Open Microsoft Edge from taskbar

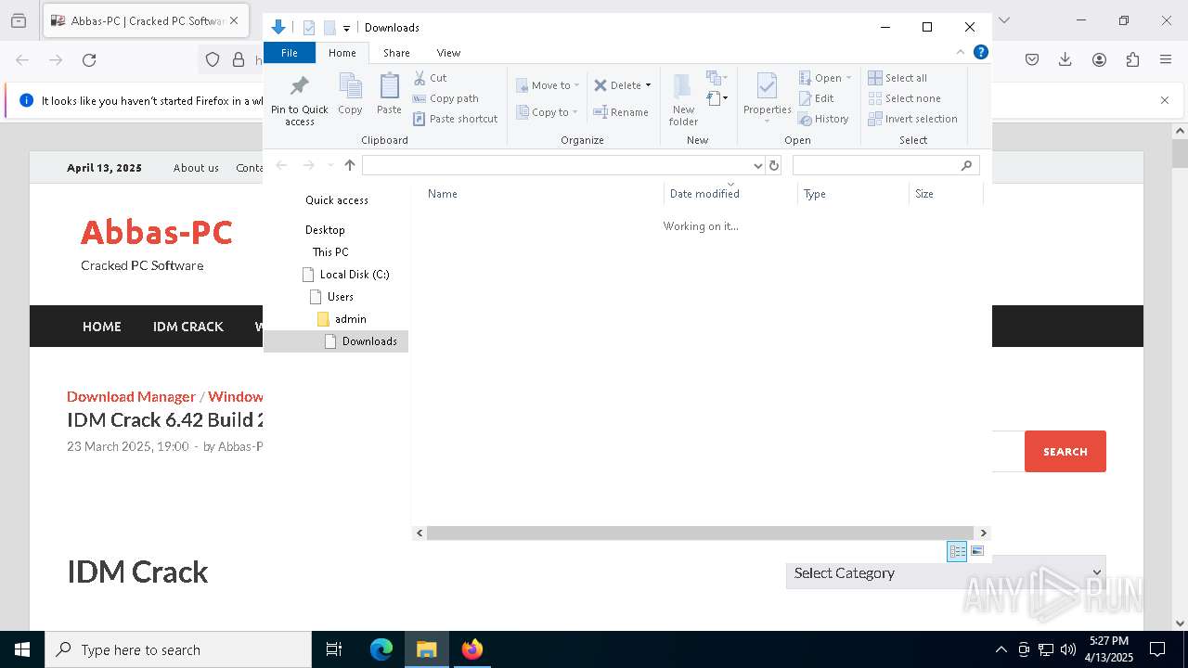381,649
